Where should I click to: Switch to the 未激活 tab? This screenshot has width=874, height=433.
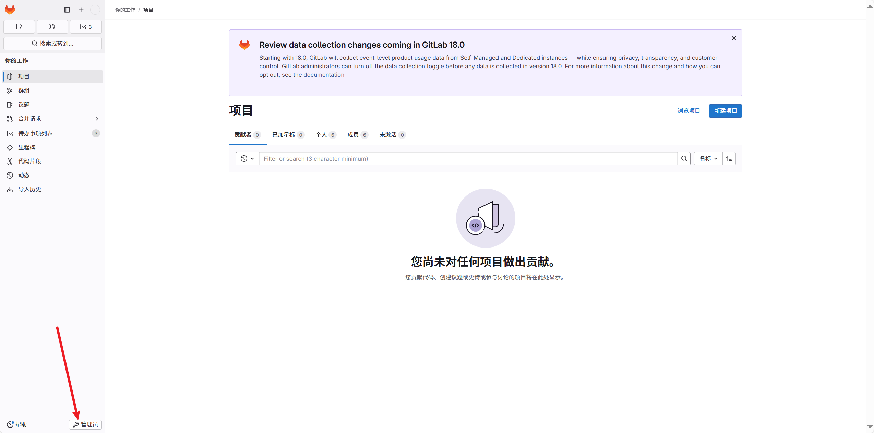pos(392,135)
